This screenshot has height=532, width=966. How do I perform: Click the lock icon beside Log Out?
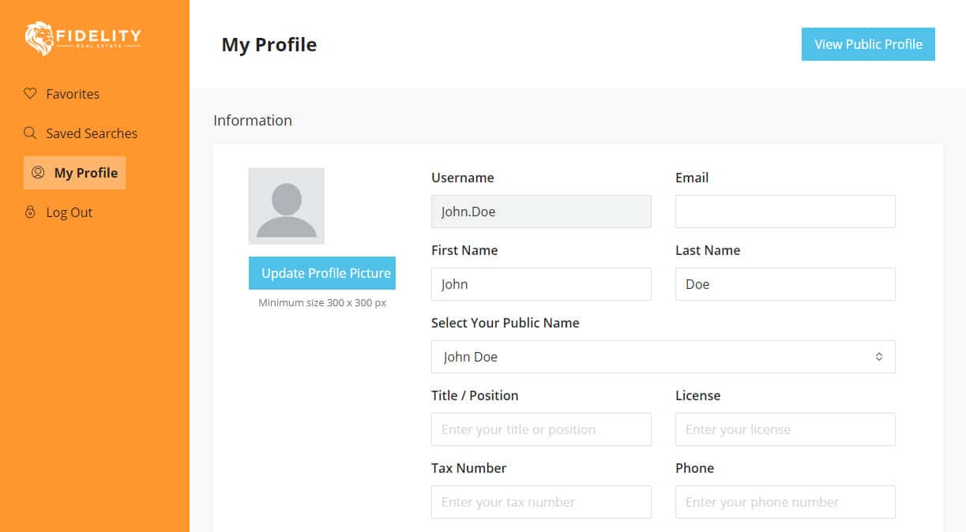click(30, 212)
